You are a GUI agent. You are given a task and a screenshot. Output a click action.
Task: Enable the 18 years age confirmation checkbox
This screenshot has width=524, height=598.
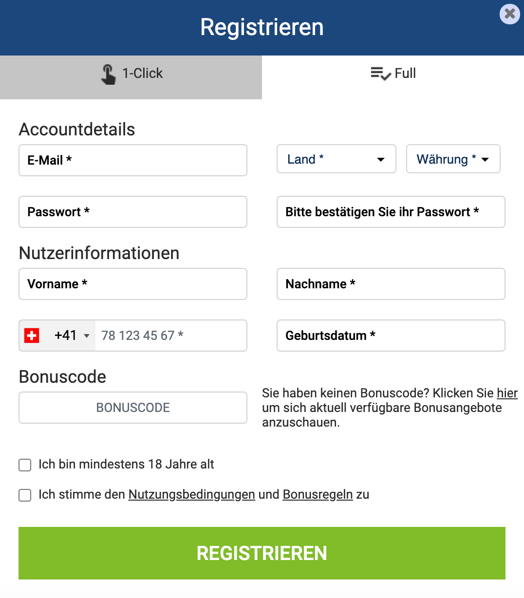click(x=24, y=465)
